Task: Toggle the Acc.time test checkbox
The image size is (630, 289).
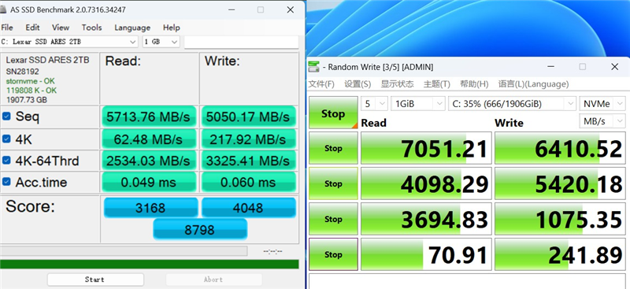Action: [x=6, y=182]
